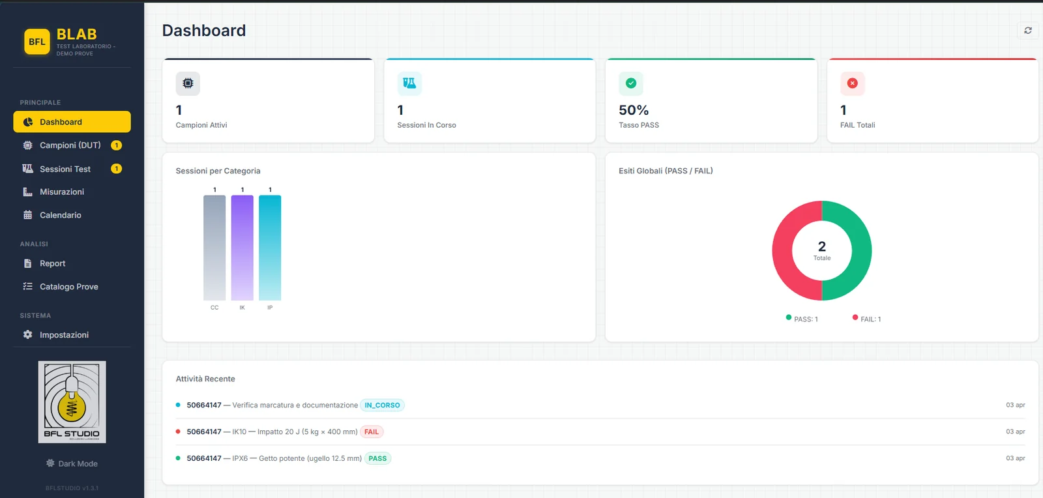Click the grey CC category bar
Image resolution: width=1043 pixels, height=498 pixels.
click(214, 248)
